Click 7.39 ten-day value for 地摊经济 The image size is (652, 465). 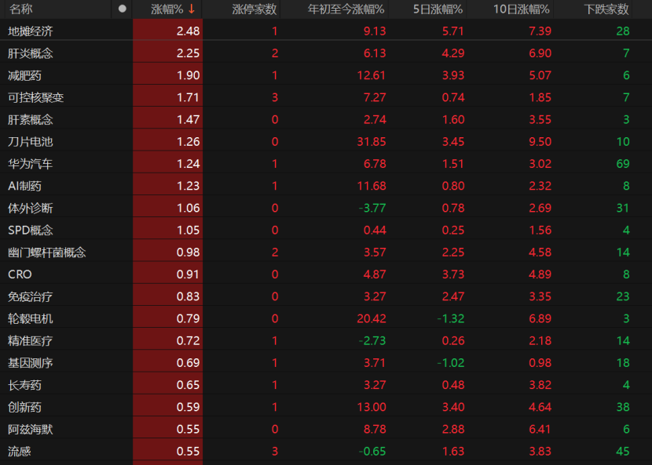coord(540,31)
